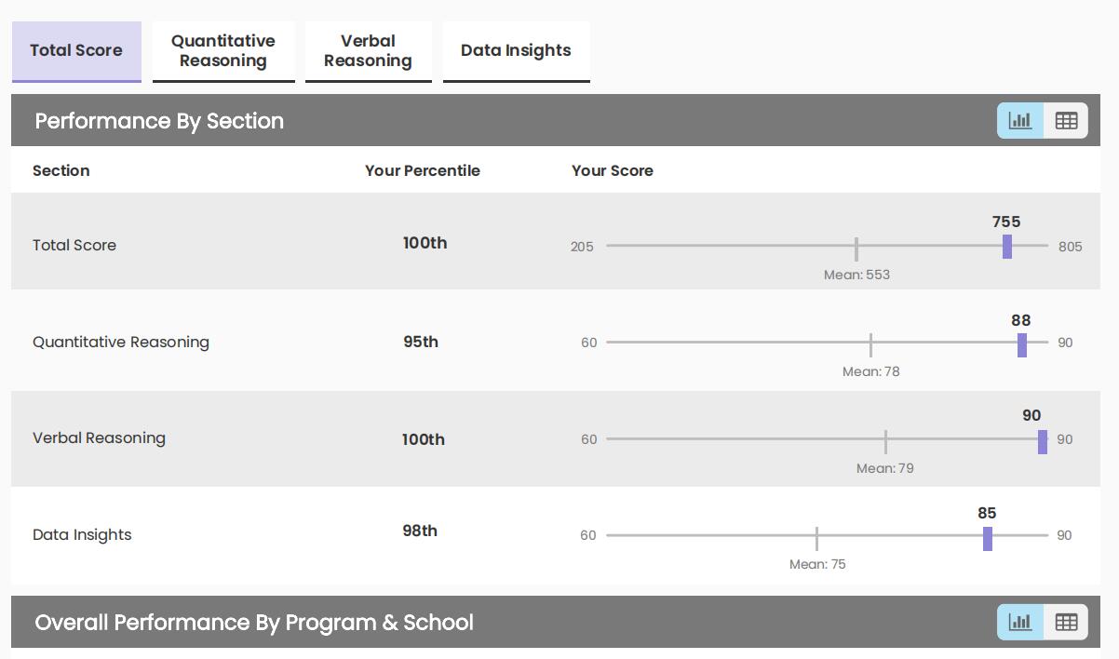Click the Verbal Reasoning score marker at 90
This screenshot has width=1119, height=659.
click(1043, 442)
